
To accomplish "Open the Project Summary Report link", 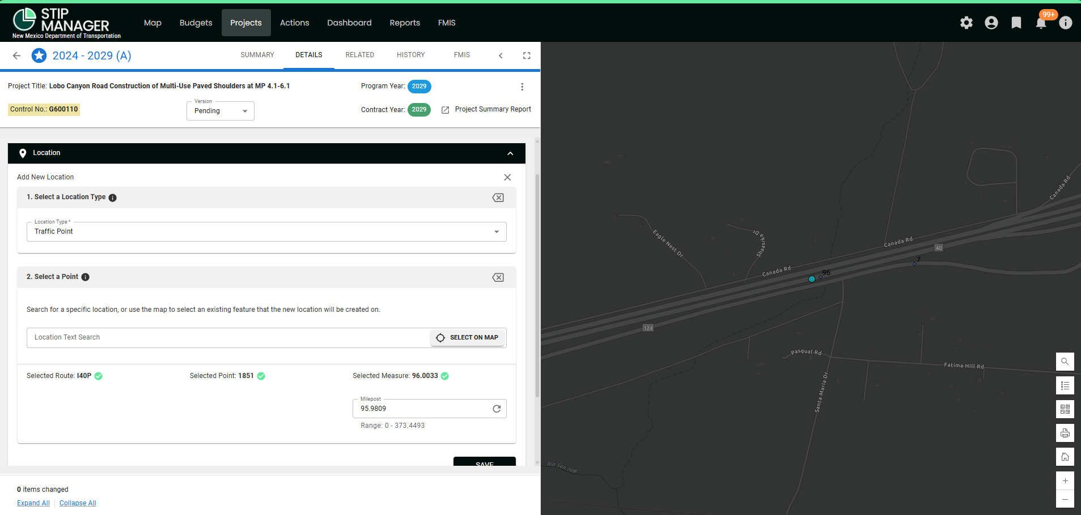I will click(493, 109).
